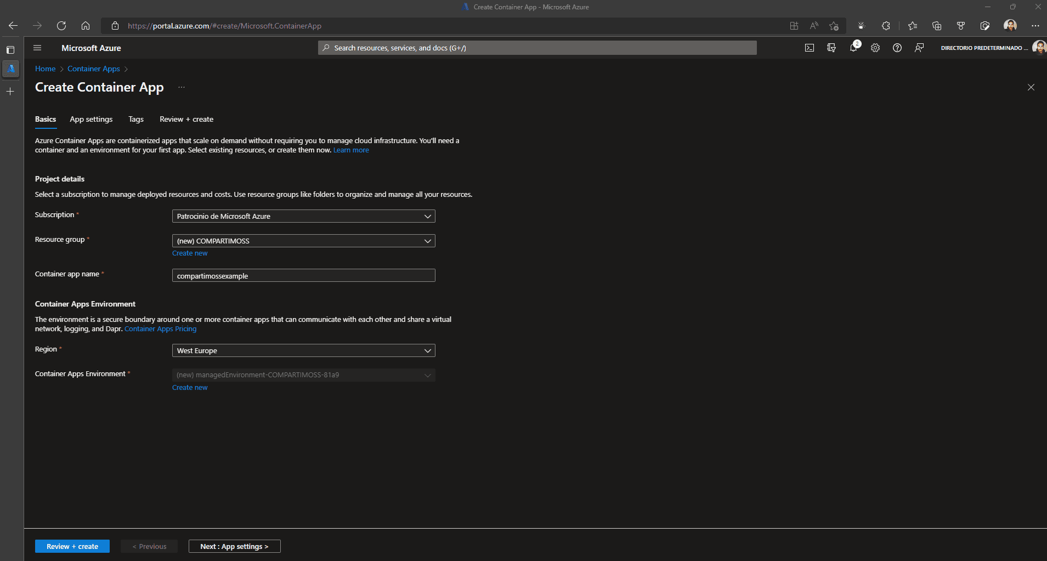
Task: Switch to the Review + create tab
Action: tap(186, 119)
